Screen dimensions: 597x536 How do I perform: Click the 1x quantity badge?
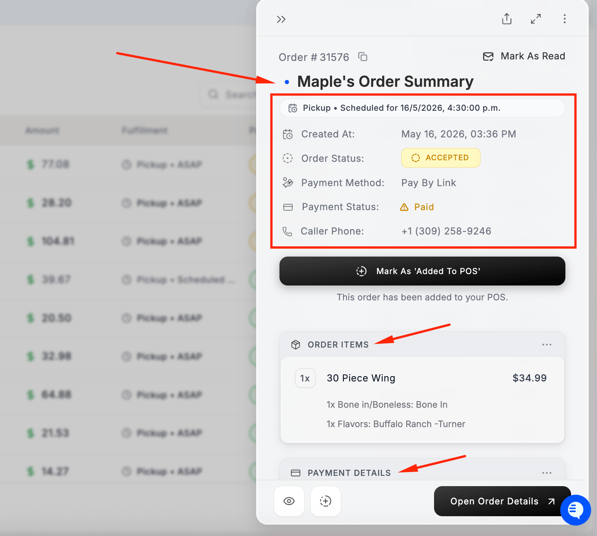click(x=305, y=378)
